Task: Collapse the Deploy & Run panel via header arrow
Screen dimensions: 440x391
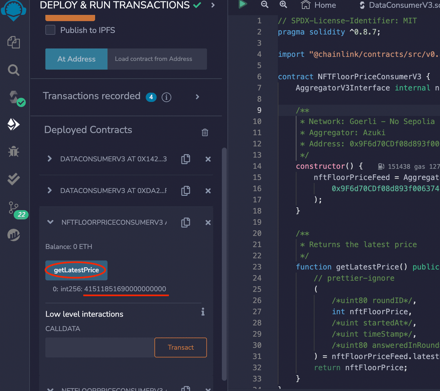Action: [x=213, y=5]
